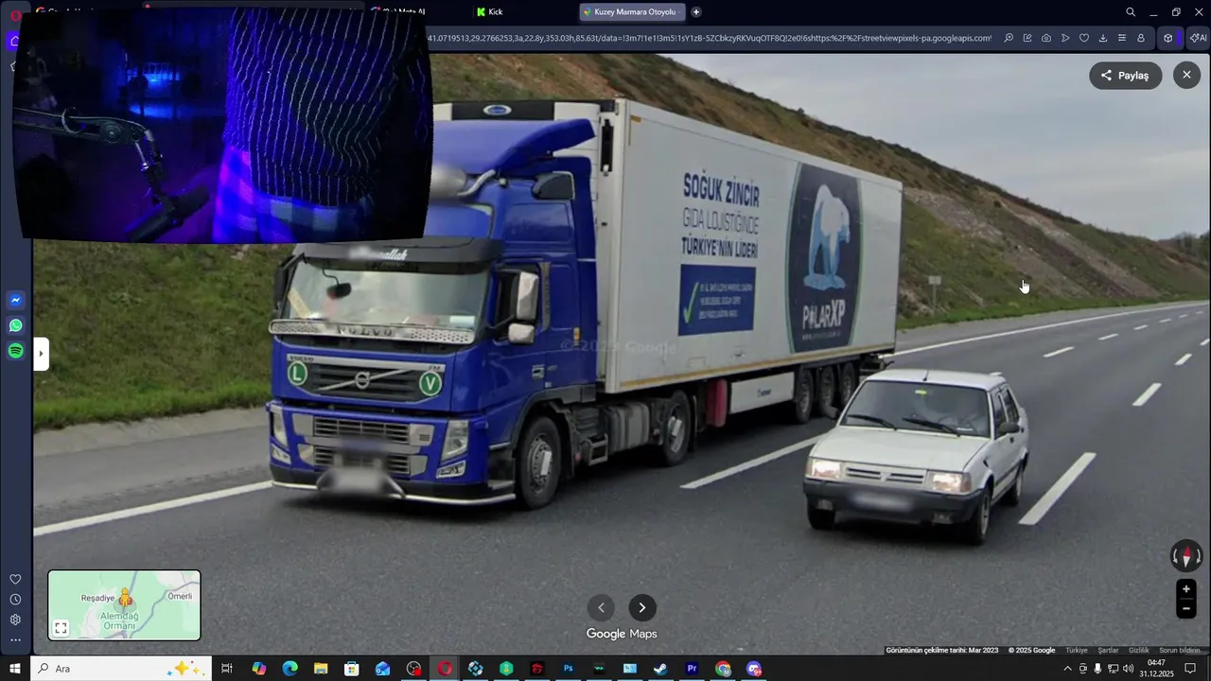Expand the Google Maps side panel arrow
This screenshot has width=1211, height=681.
41,355
